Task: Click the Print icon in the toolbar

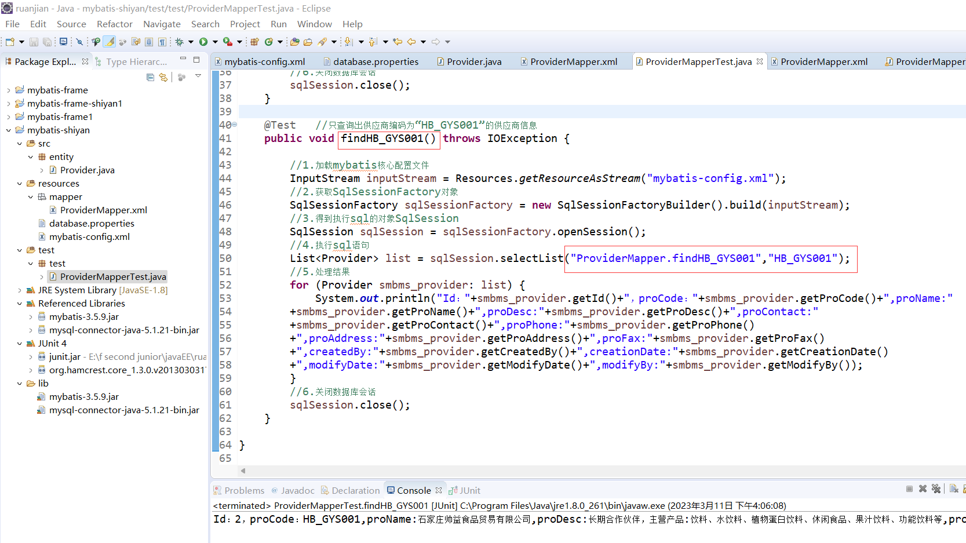Action: pyautogui.click(x=64, y=42)
